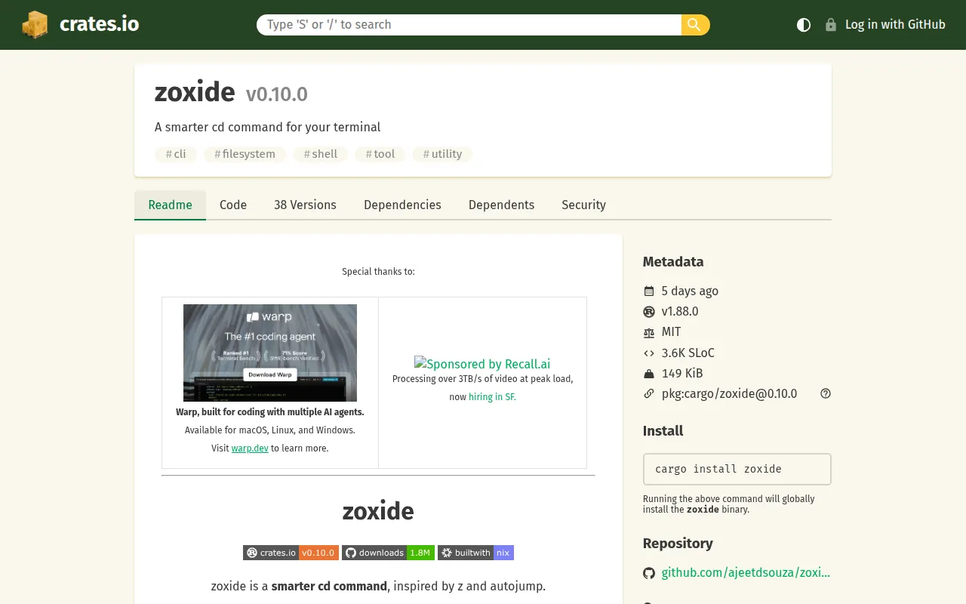Image resolution: width=966 pixels, height=604 pixels.
Task: Click the crates.io box logo icon
Action: tap(35, 25)
